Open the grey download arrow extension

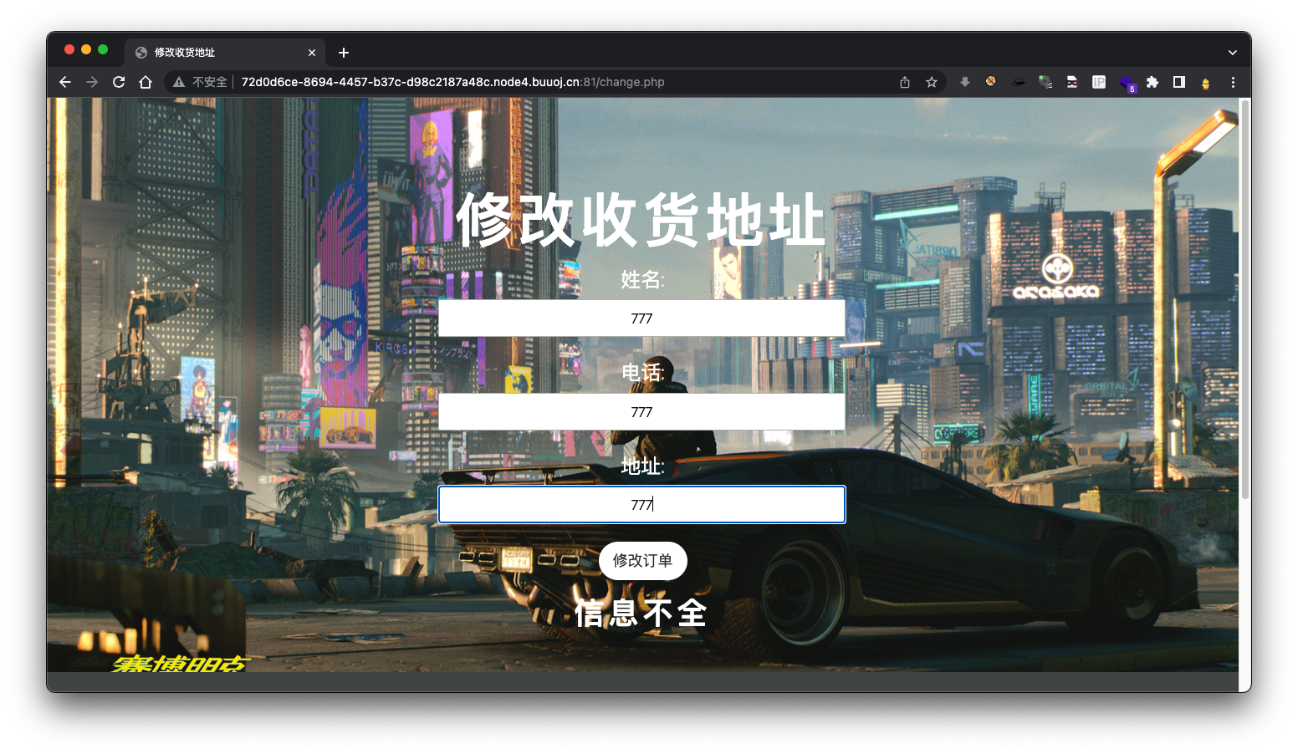(x=965, y=82)
